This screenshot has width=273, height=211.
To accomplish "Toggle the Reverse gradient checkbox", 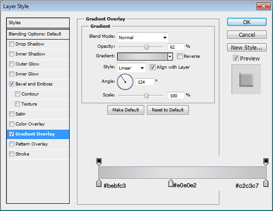I will [180, 56].
